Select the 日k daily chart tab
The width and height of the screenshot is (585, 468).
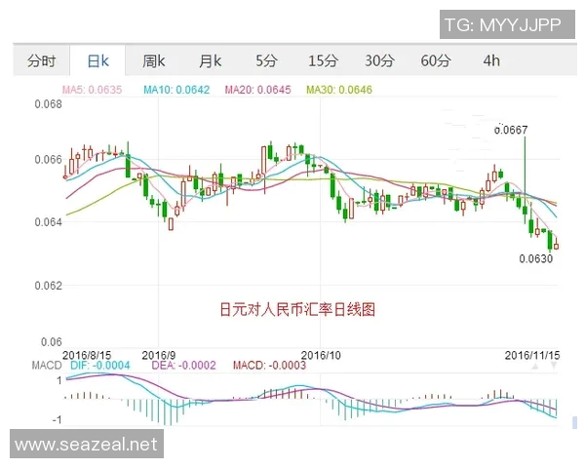[98, 61]
